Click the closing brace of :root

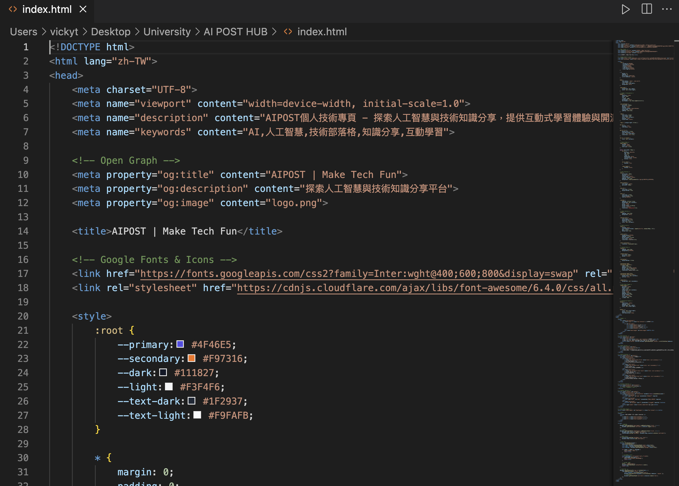pos(98,429)
